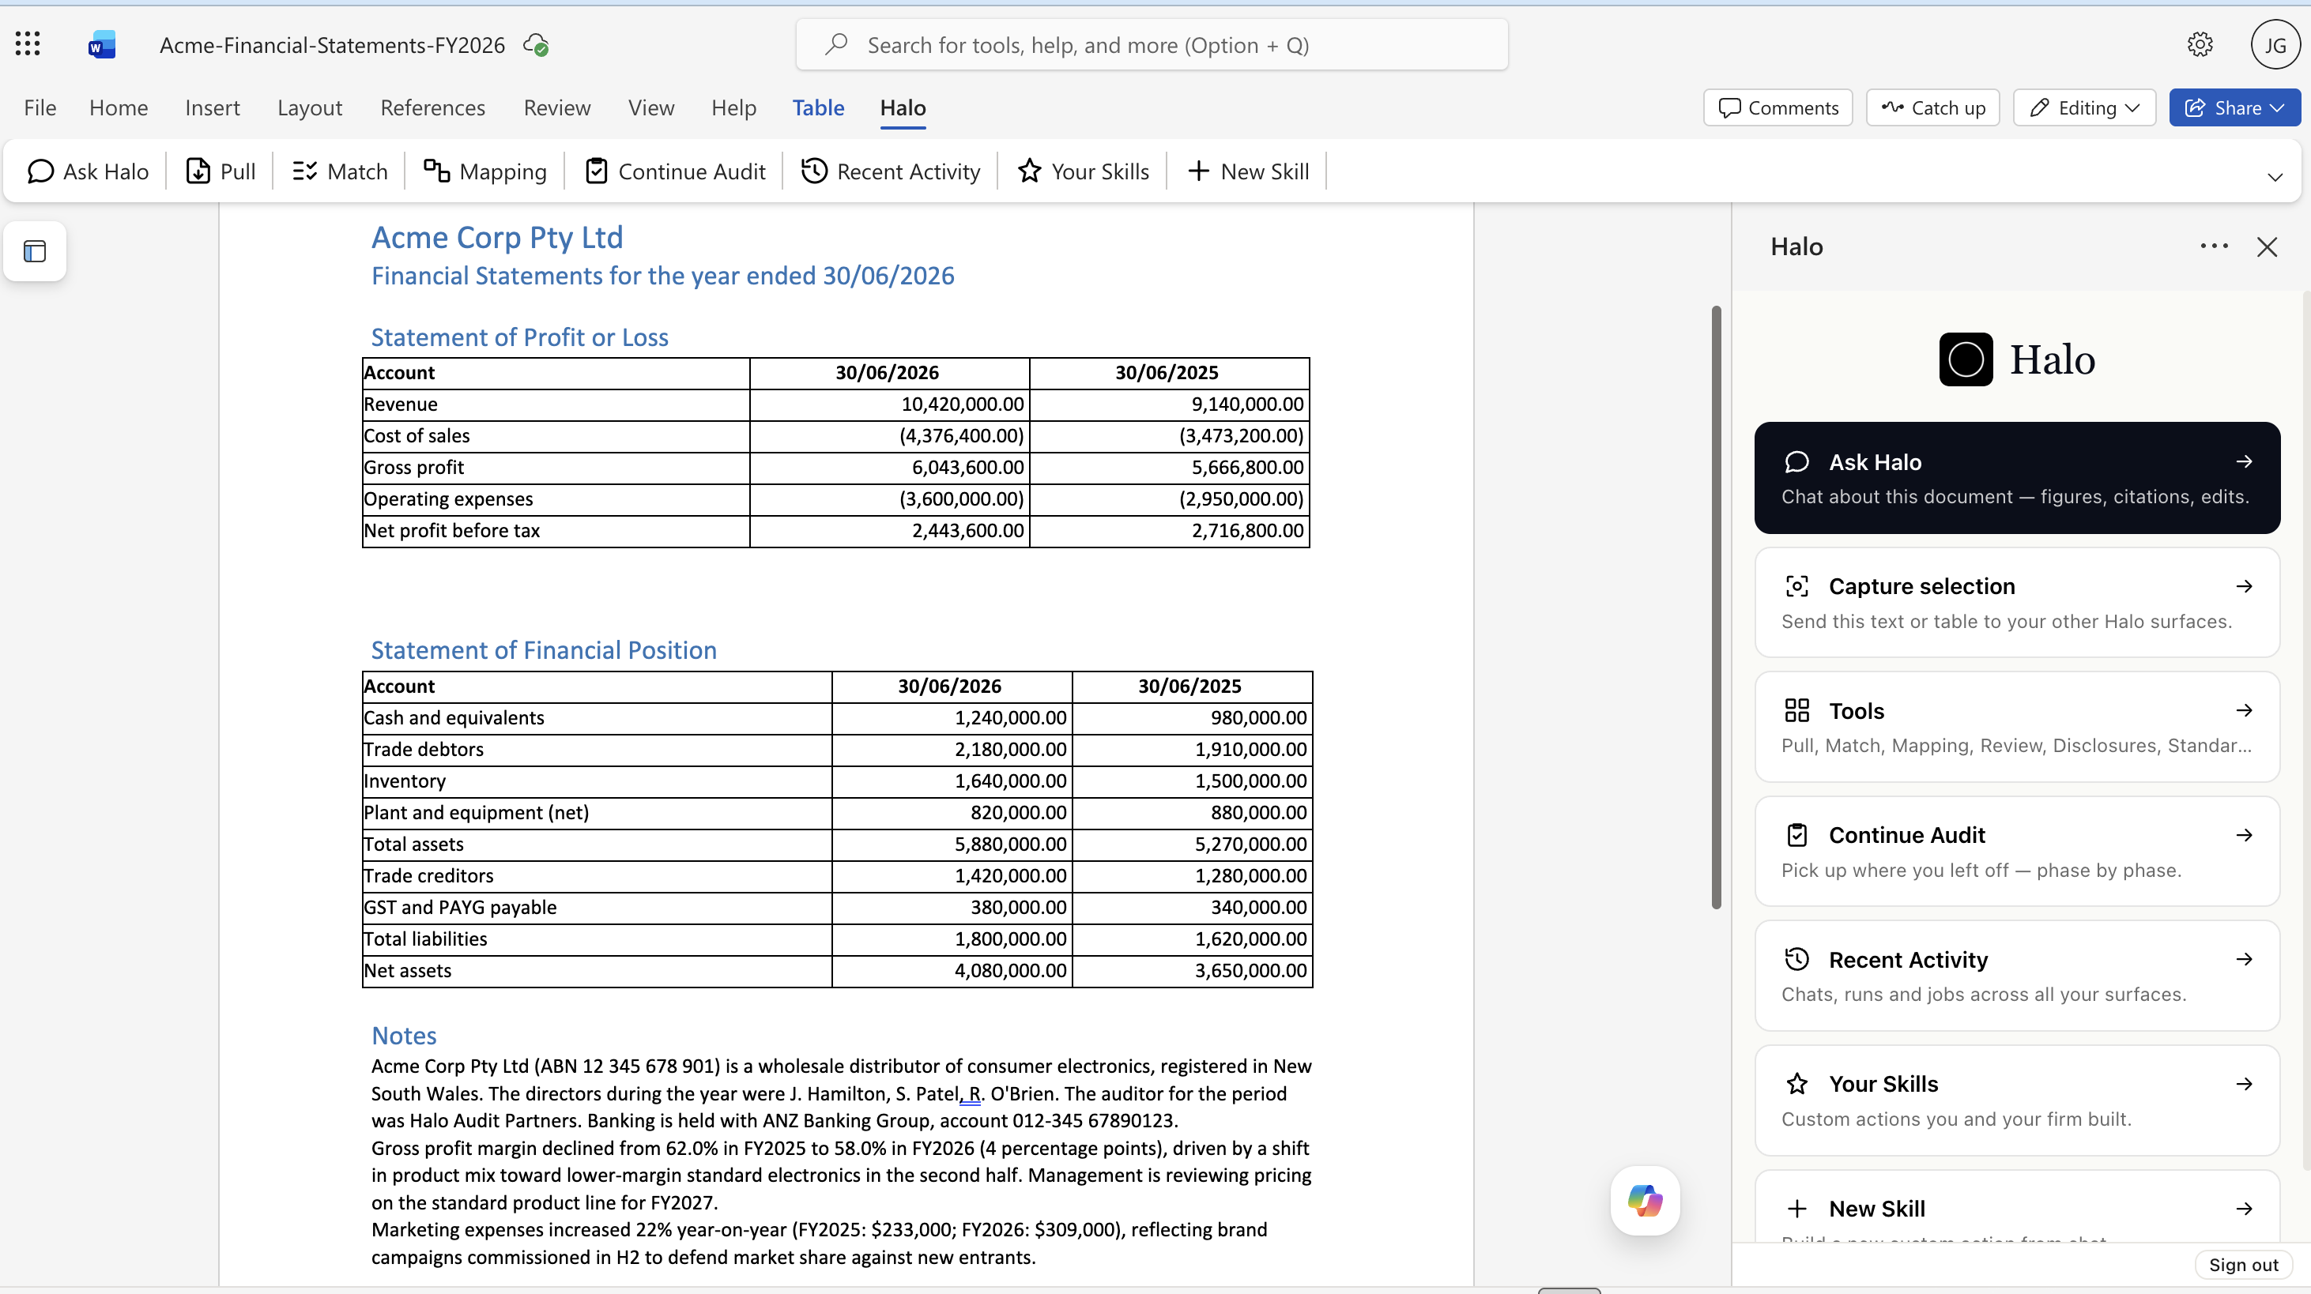Switch to the View tab
Screen dimensions: 2311x1294
[651, 107]
